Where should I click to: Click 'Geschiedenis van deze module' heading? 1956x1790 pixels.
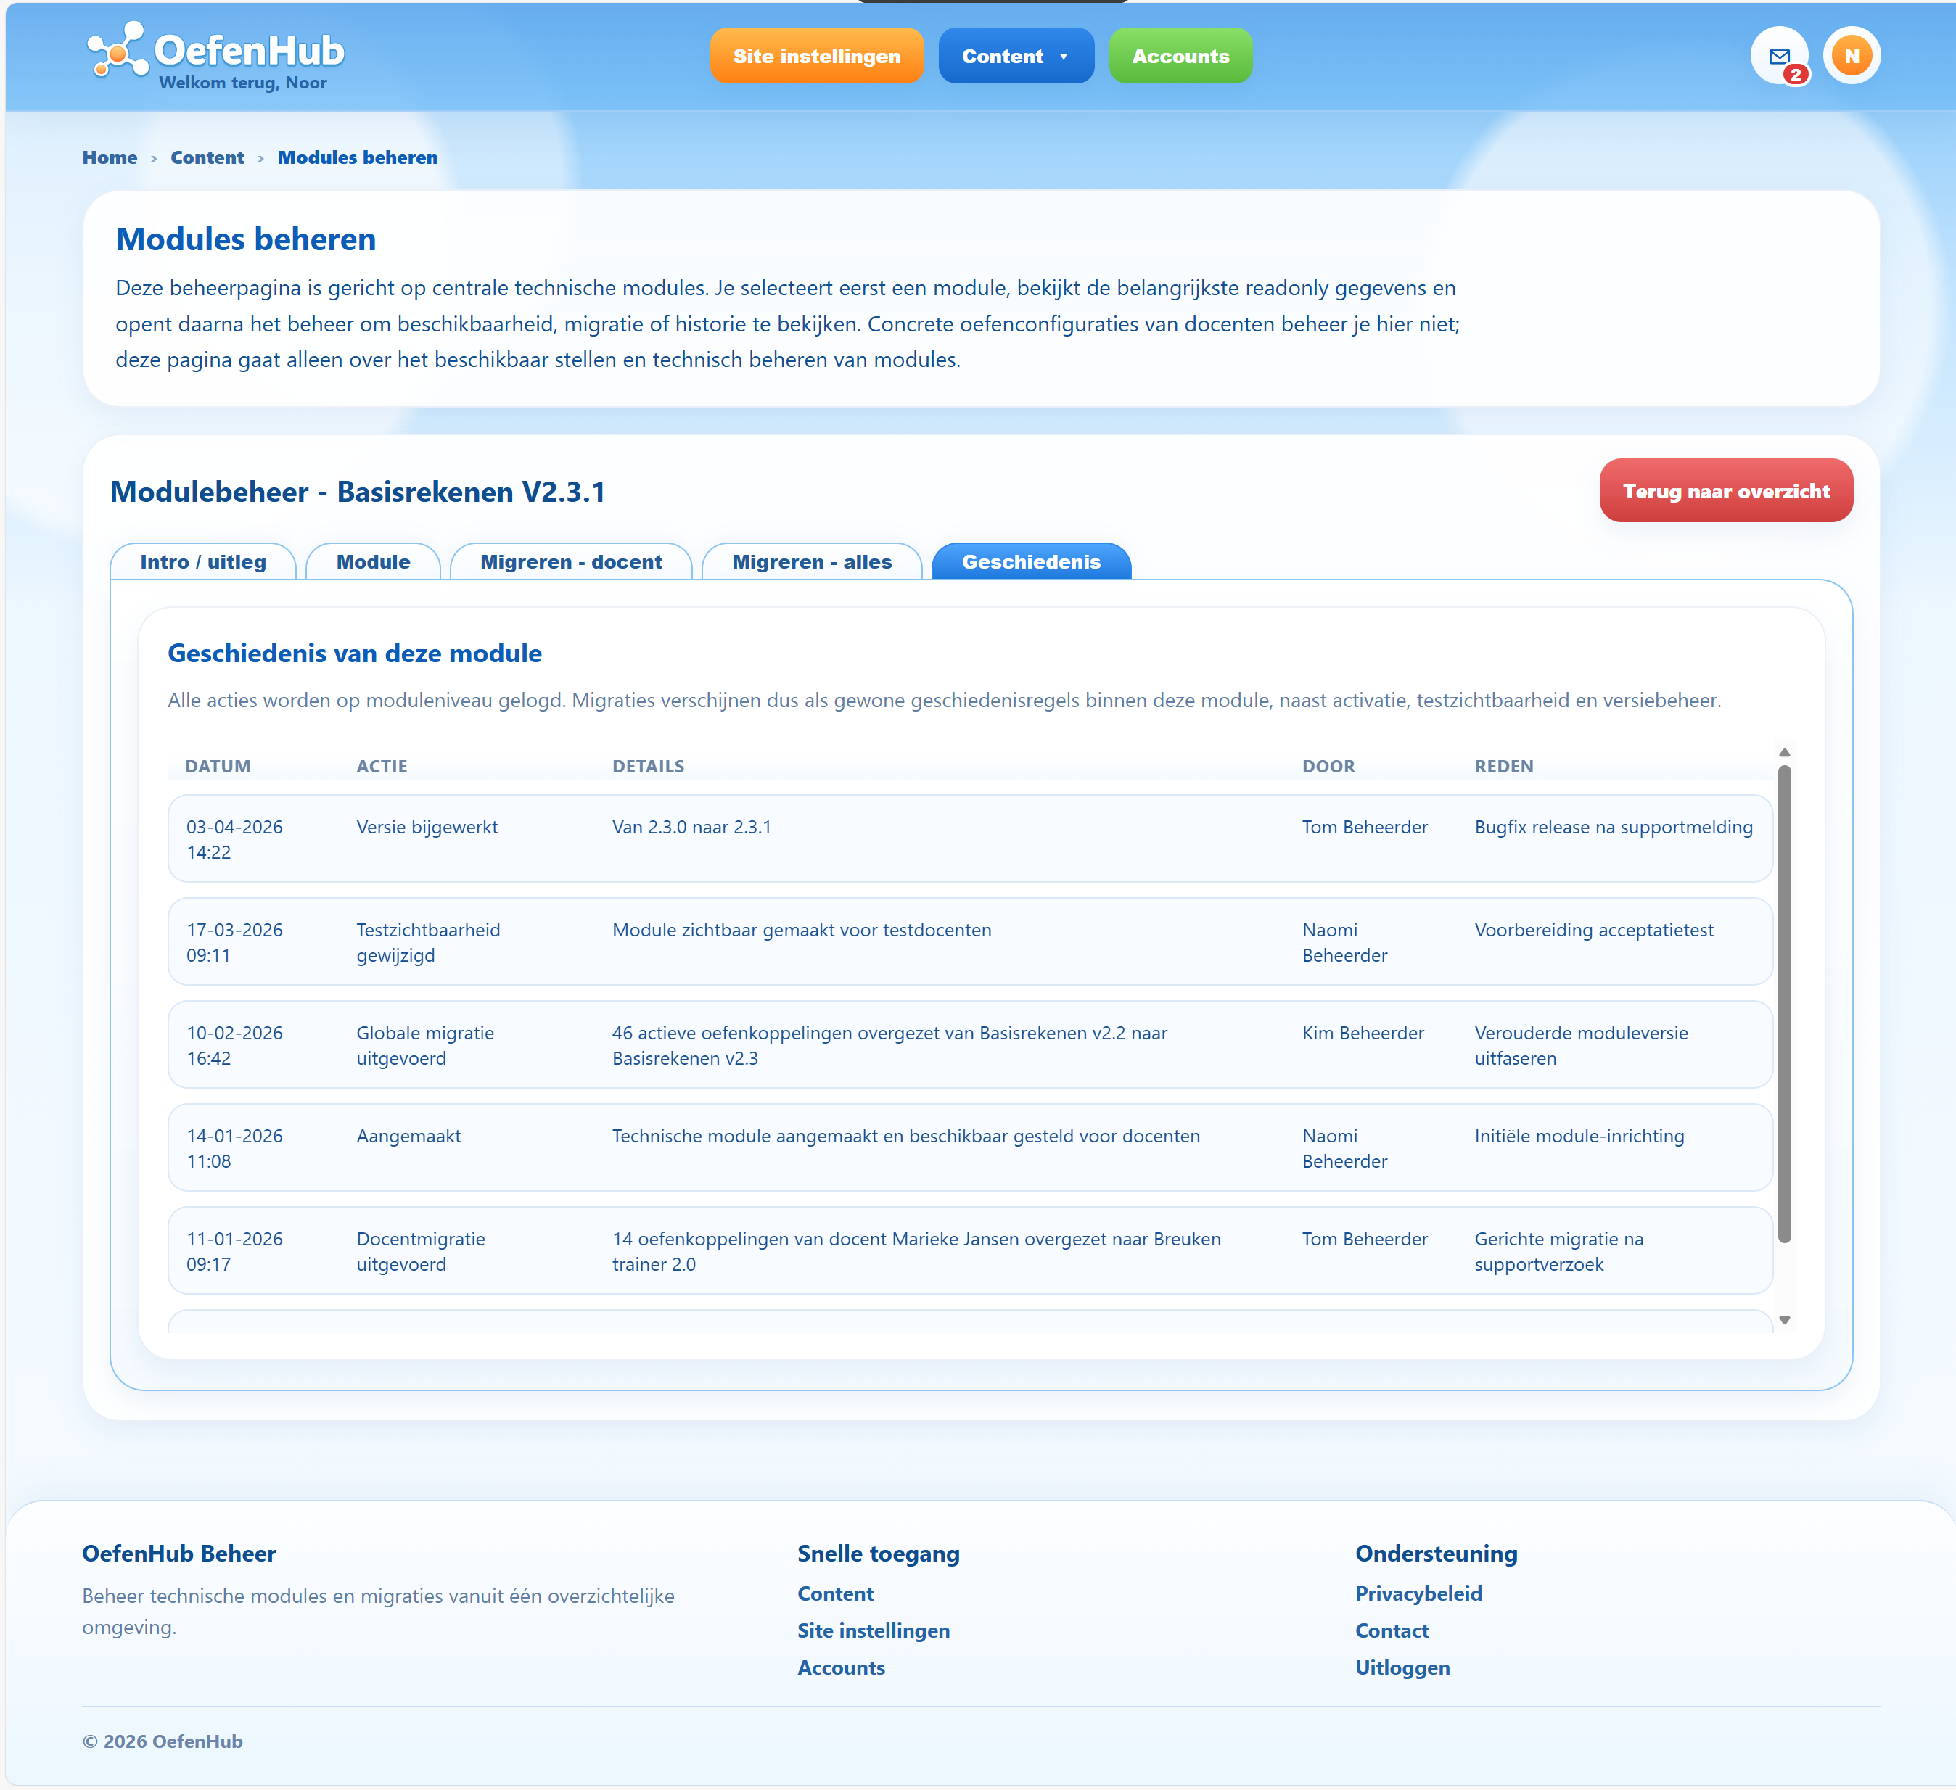[x=354, y=653]
